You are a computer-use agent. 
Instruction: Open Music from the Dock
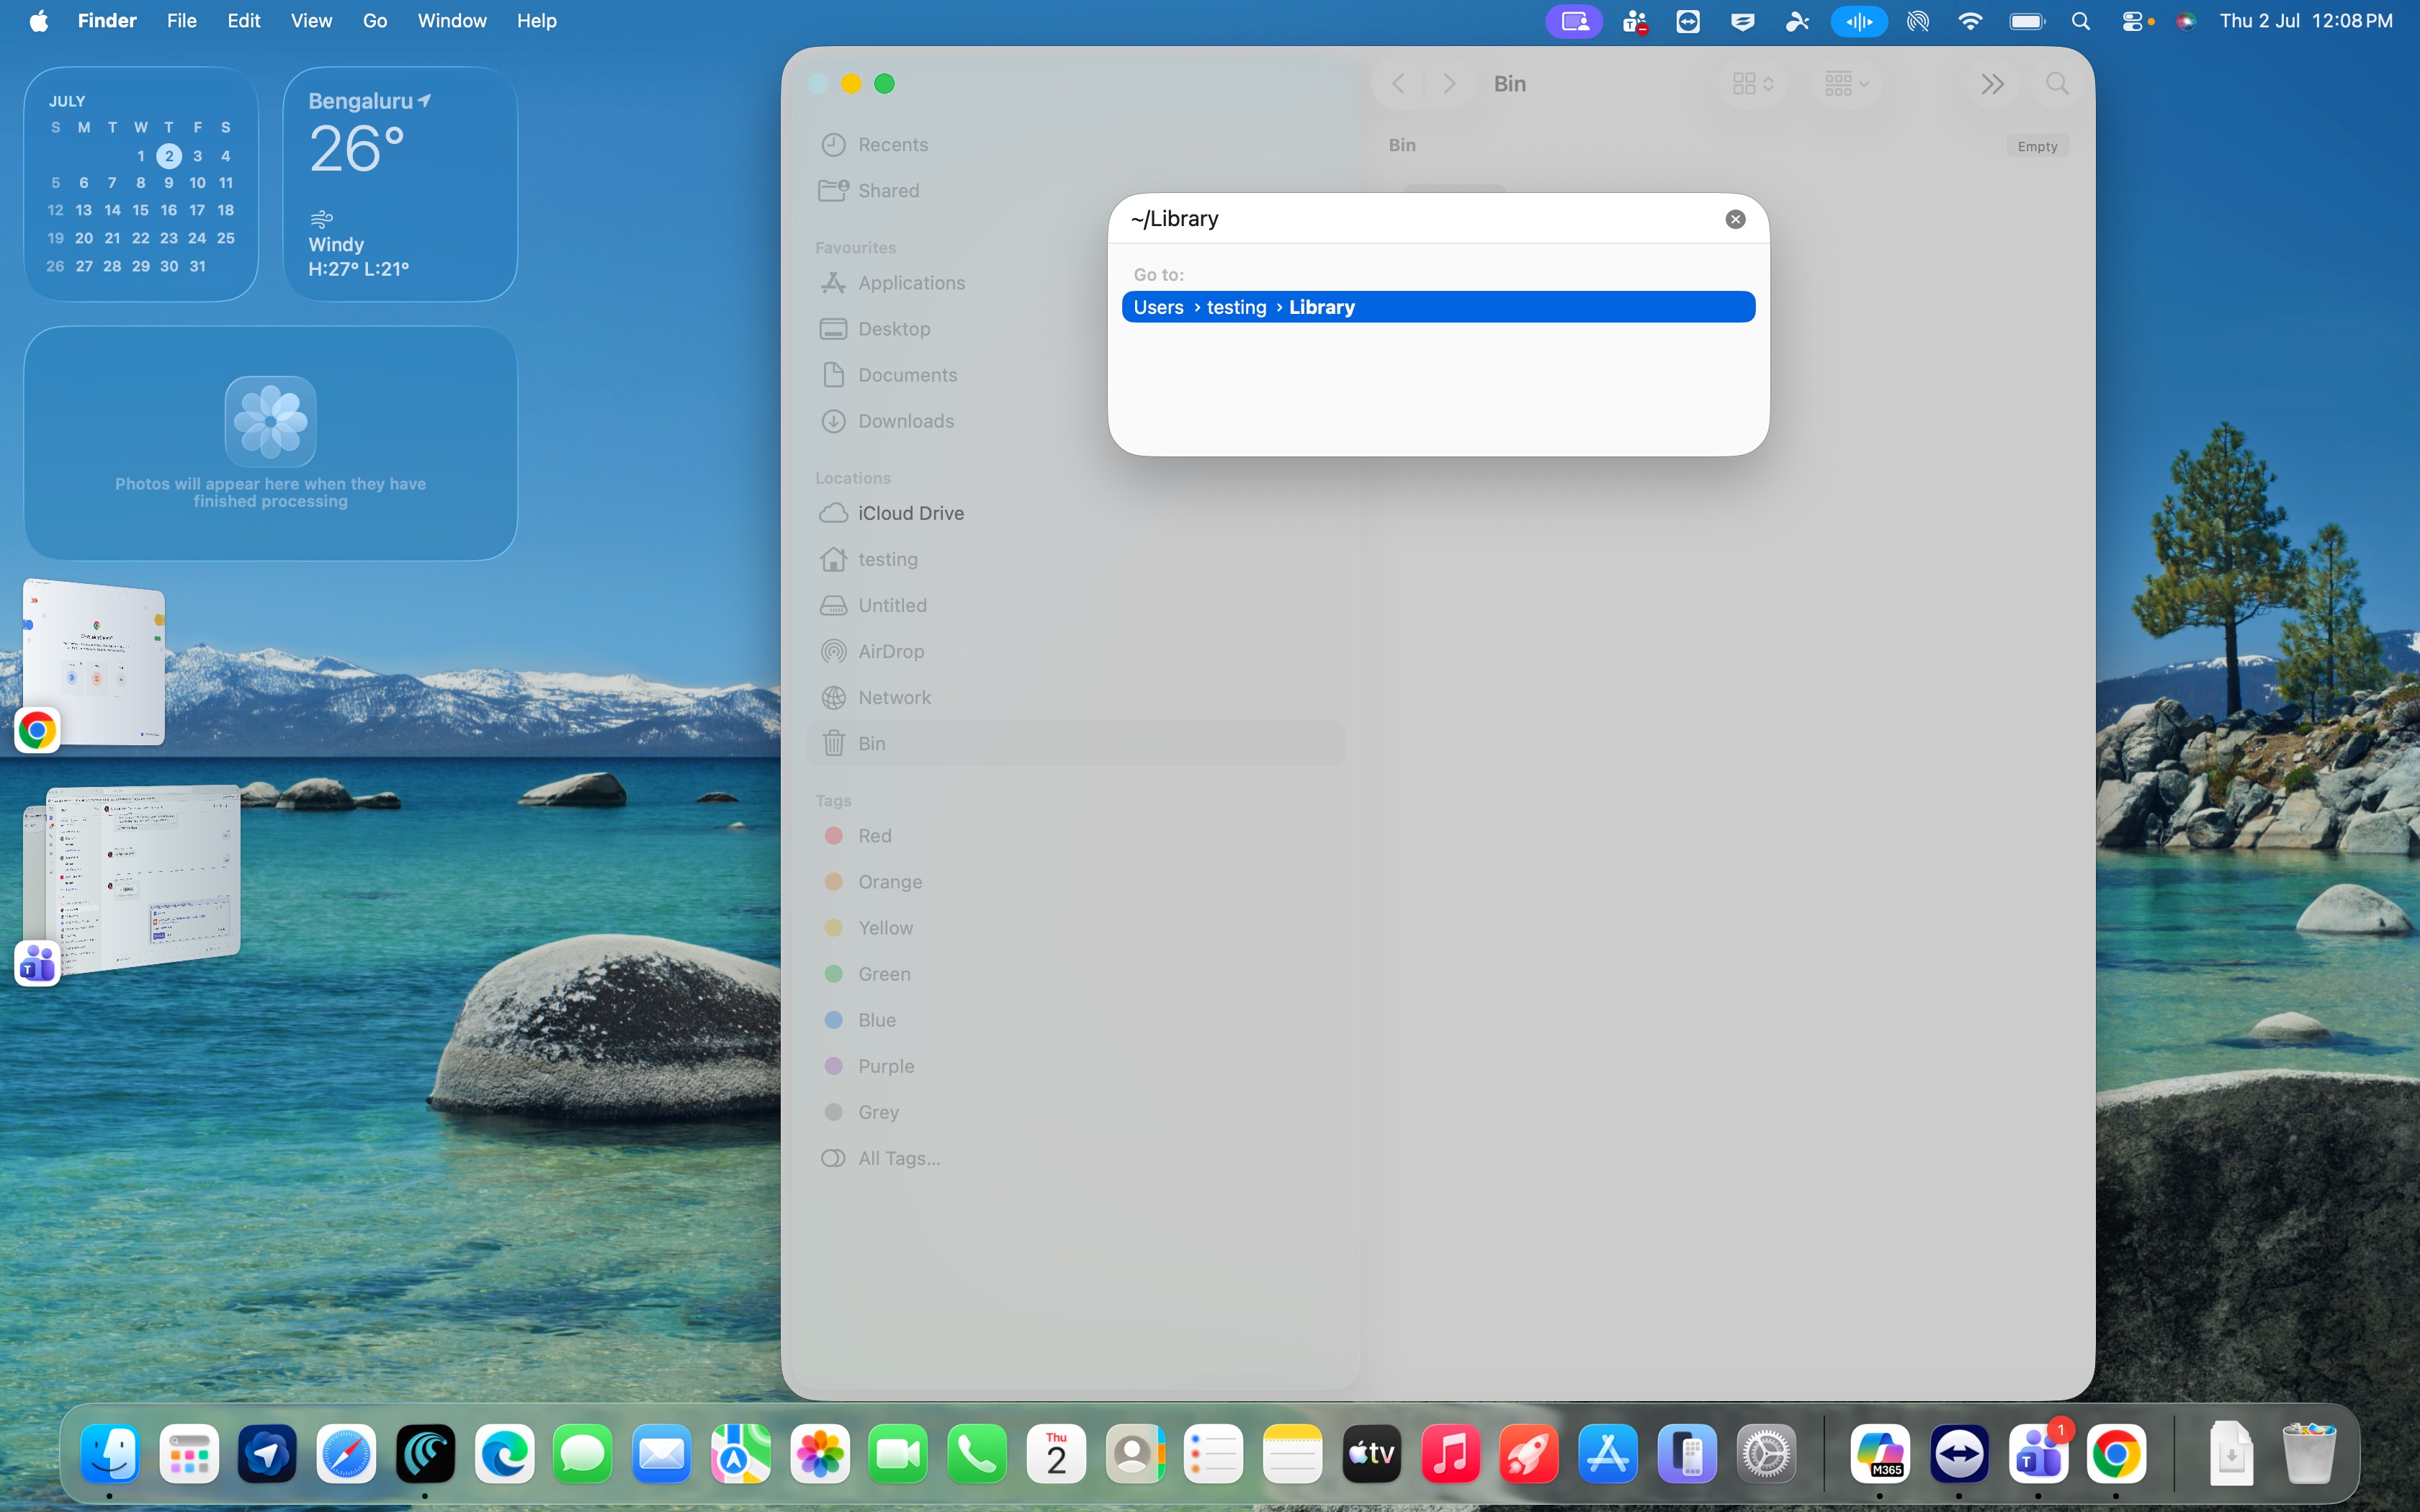point(1451,1453)
